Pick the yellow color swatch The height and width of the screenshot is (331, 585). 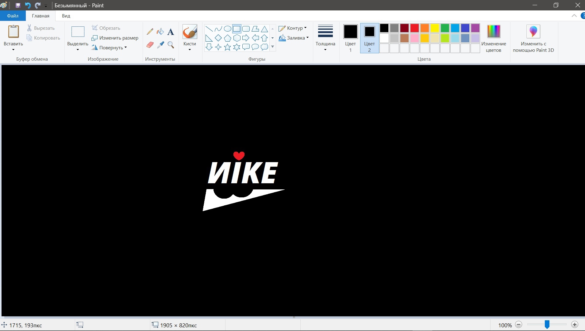pos(435,28)
